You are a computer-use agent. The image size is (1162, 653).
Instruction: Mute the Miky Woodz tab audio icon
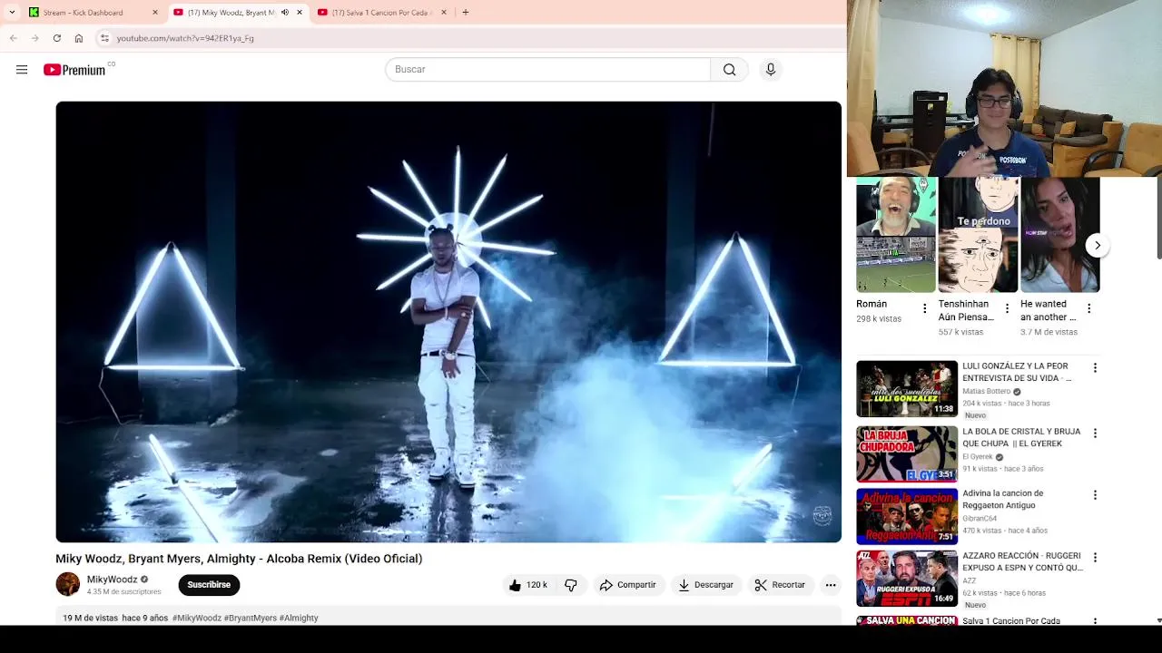pyautogui.click(x=285, y=13)
